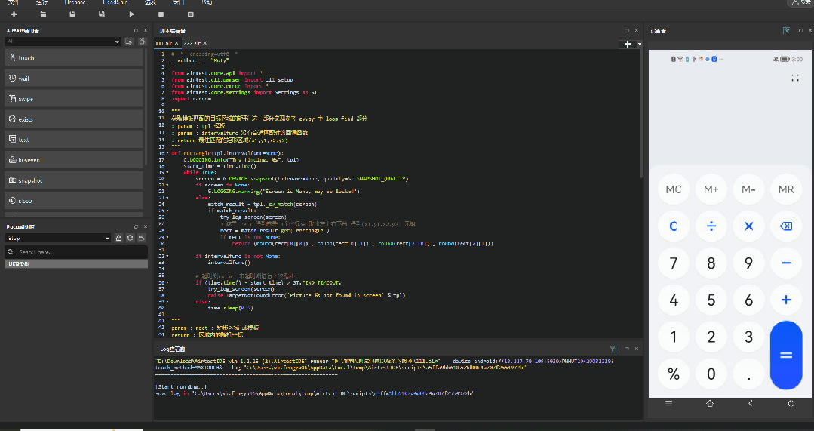Viewport: 814px width, 431px height.
Task: Float the Poco assistant panel with square icon
Action: [x=136, y=227]
